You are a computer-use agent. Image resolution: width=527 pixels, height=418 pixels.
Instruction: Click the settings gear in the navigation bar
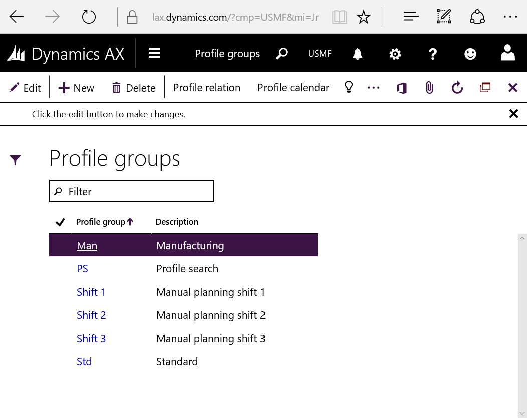[x=395, y=53]
